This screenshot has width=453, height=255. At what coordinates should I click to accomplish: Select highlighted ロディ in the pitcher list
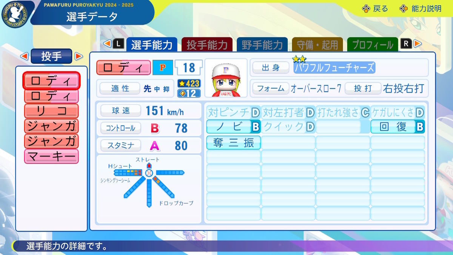pyautogui.click(x=51, y=80)
